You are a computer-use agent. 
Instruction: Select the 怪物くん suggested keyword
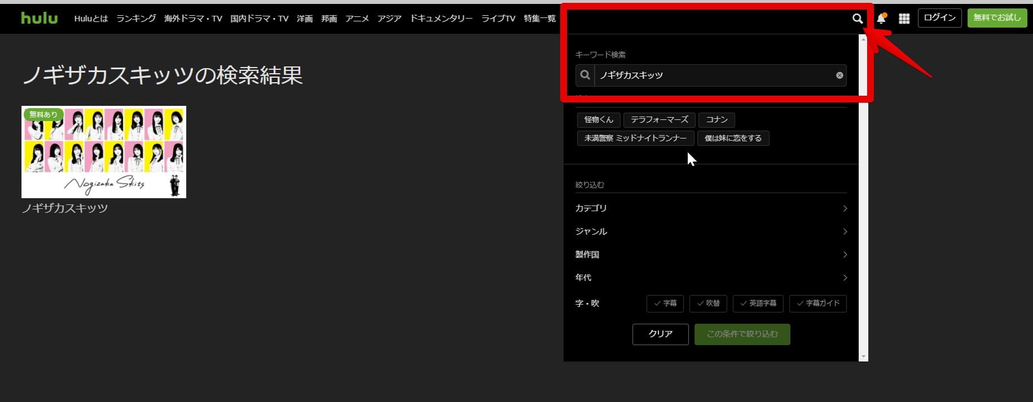point(599,119)
